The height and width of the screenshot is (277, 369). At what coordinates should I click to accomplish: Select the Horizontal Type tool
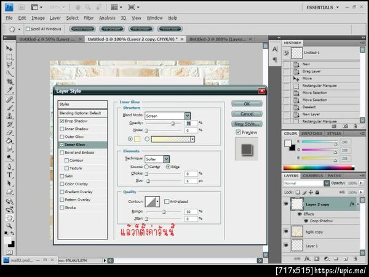[9, 175]
